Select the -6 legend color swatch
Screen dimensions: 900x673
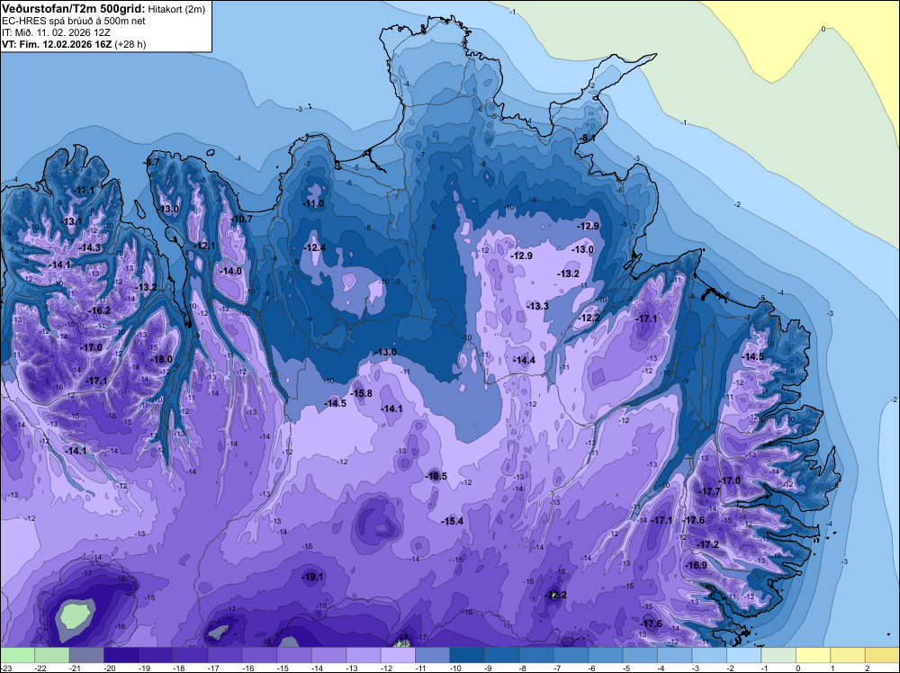(x=606, y=655)
